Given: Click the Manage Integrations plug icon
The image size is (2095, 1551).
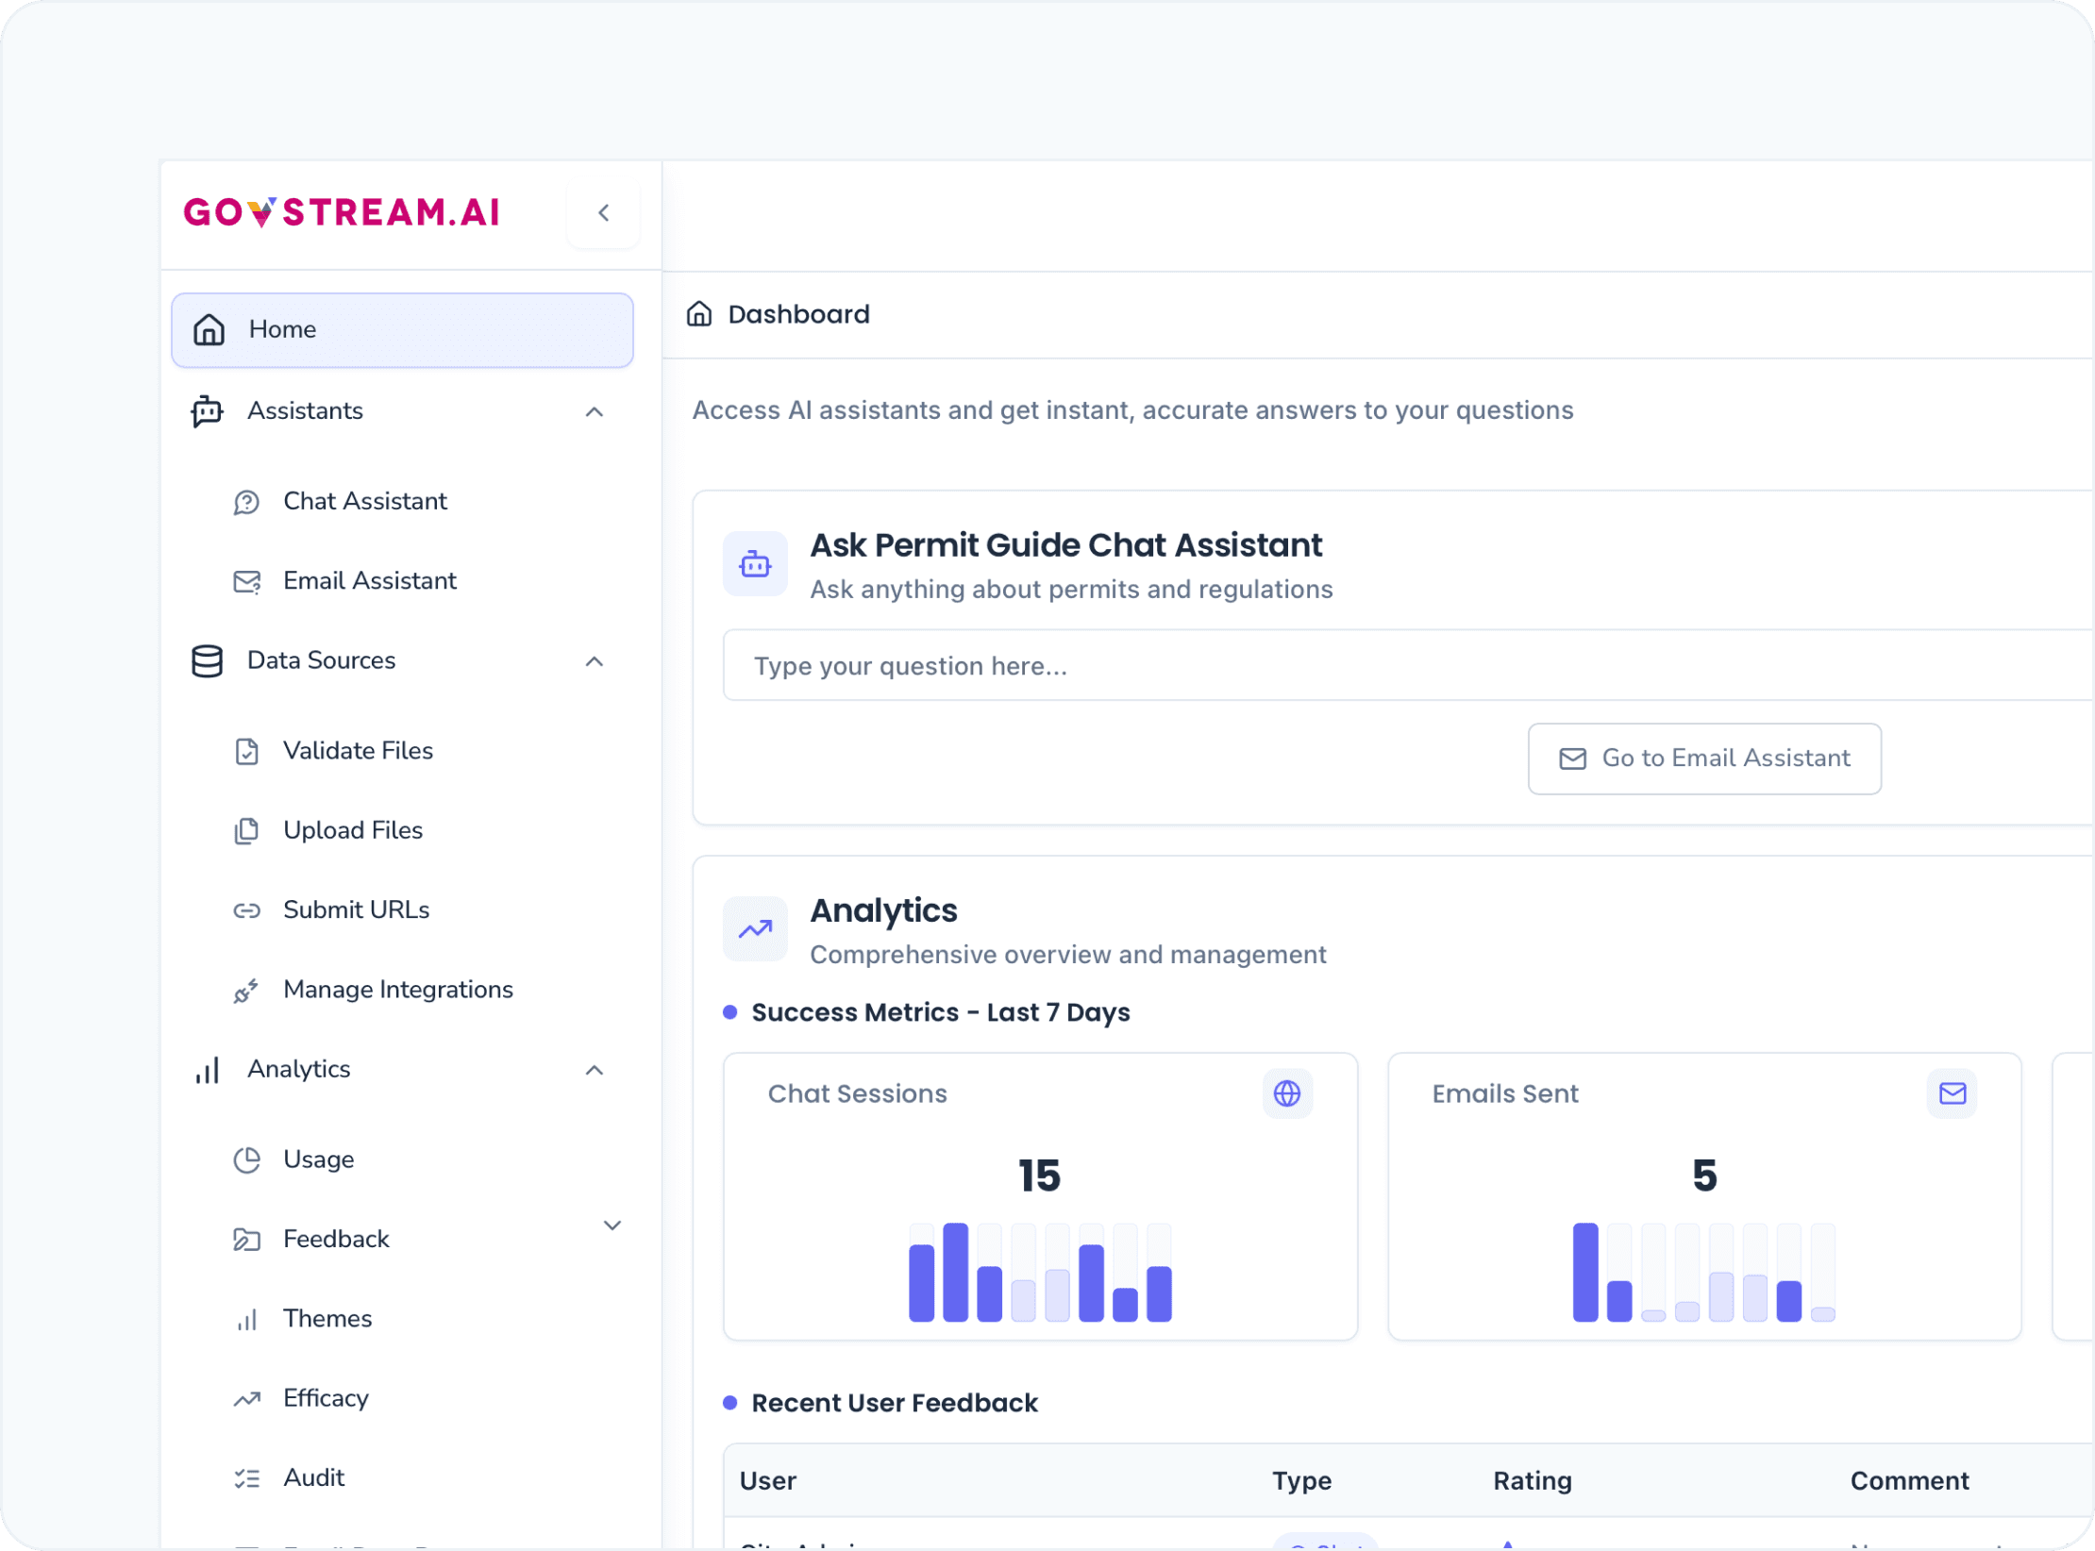Looking at the screenshot, I should (246, 990).
